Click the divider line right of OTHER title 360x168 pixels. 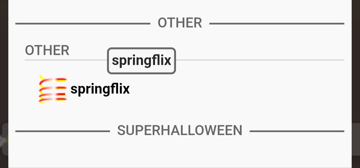277,24
